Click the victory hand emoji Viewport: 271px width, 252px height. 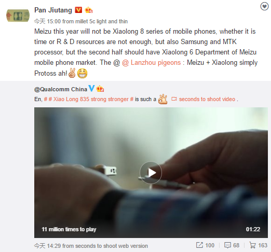click(72, 73)
